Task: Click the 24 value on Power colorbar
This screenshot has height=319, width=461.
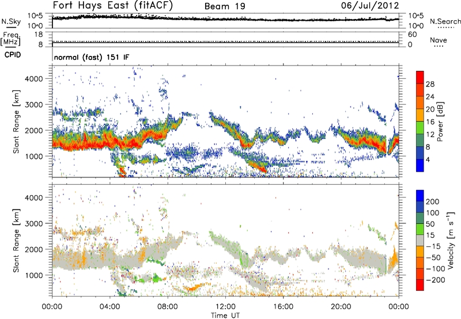Action: pos(430,97)
